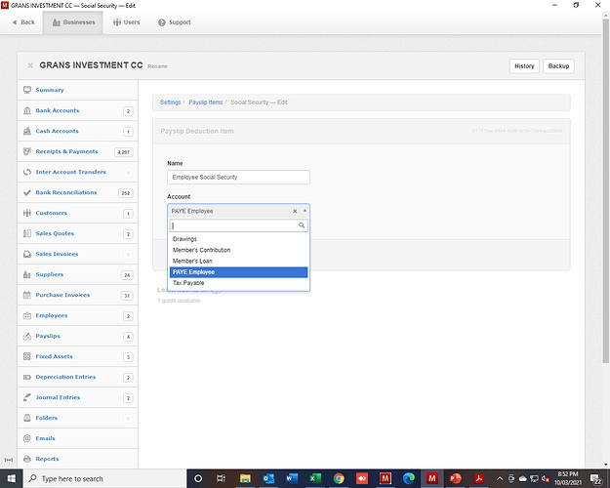Click the Account dropdown search box
This screenshot has width=610, height=488.
[x=238, y=225]
